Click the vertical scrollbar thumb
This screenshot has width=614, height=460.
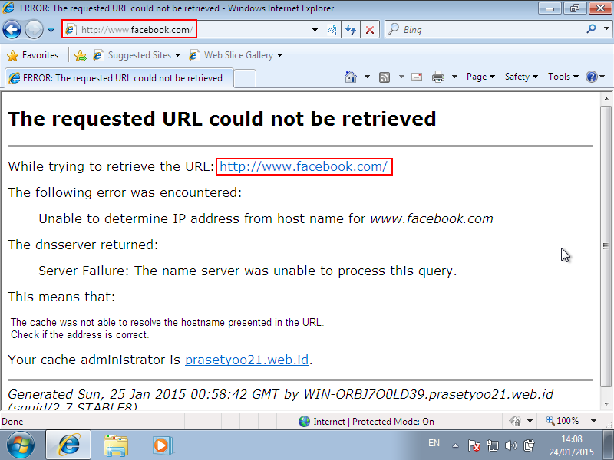pyautogui.click(x=606, y=245)
